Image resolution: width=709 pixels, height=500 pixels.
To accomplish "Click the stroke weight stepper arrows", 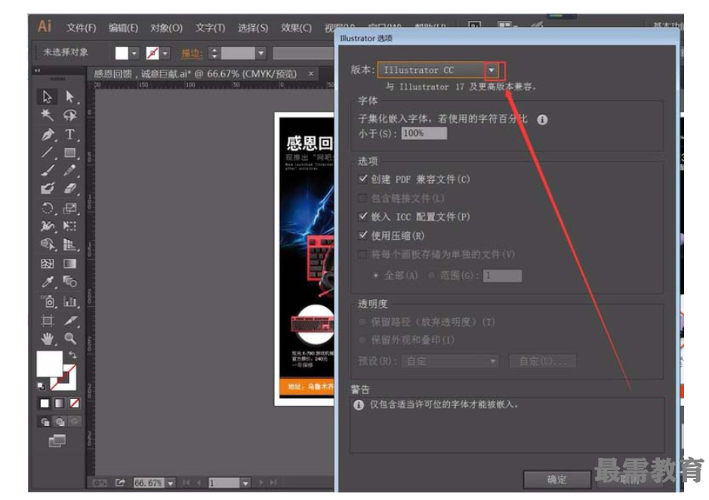I will [x=214, y=54].
